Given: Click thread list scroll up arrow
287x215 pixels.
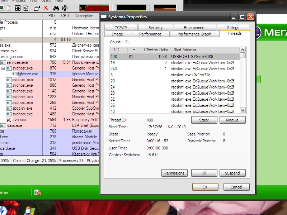Looking at the screenshot, I should [243, 50].
